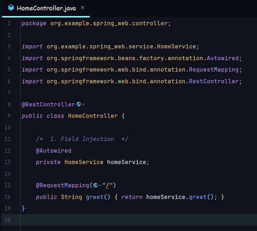Click the package keyword on line 1
The height and width of the screenshot is (231, 257).
point(34,23)
